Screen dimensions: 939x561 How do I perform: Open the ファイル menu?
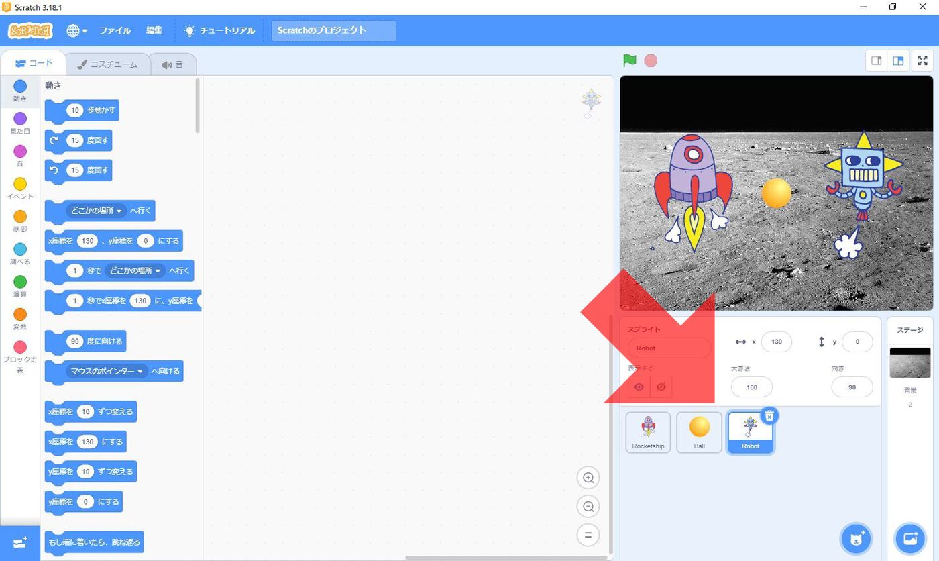[x=115, y=30]
